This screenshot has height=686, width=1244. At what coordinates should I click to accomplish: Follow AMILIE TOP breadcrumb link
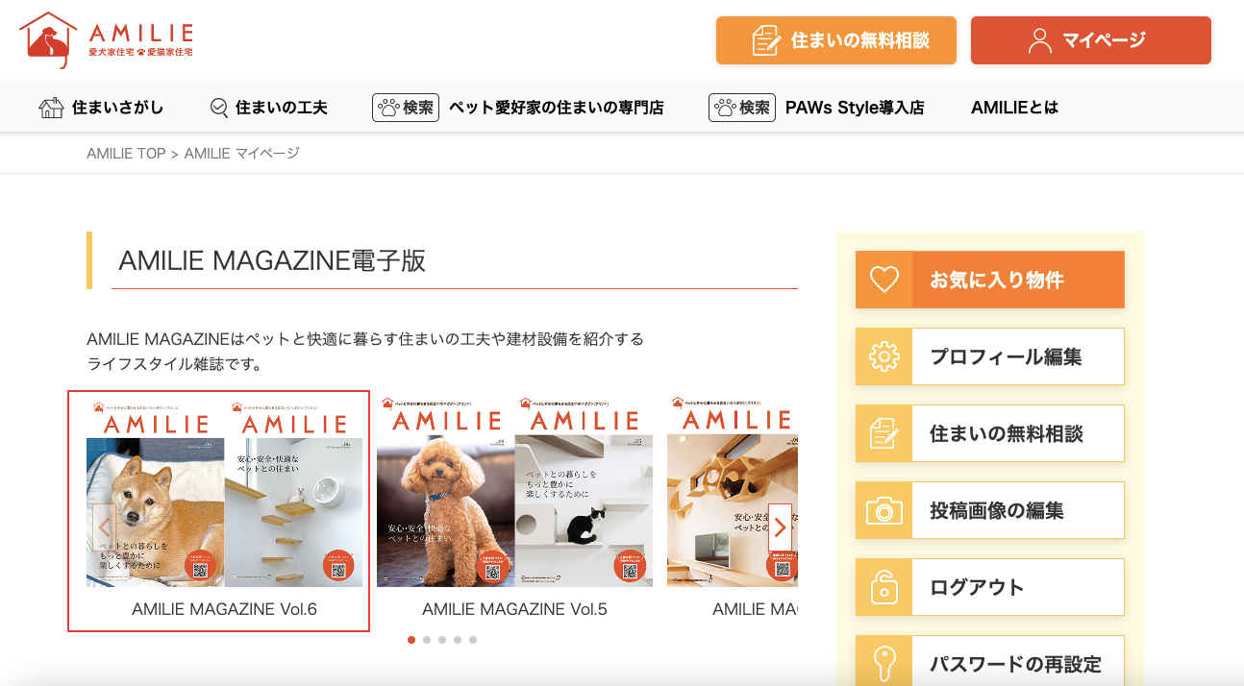click(x=126, y=153)
